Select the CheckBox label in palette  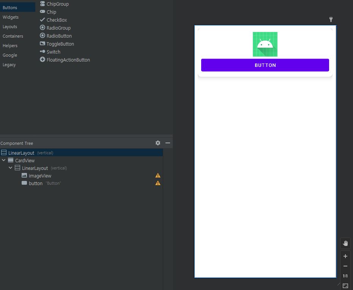tap(57, 20)
